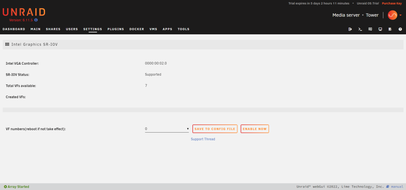The image size is (406, 190).
Task: Open the Tools tab
Action: (x=184, y=29)
